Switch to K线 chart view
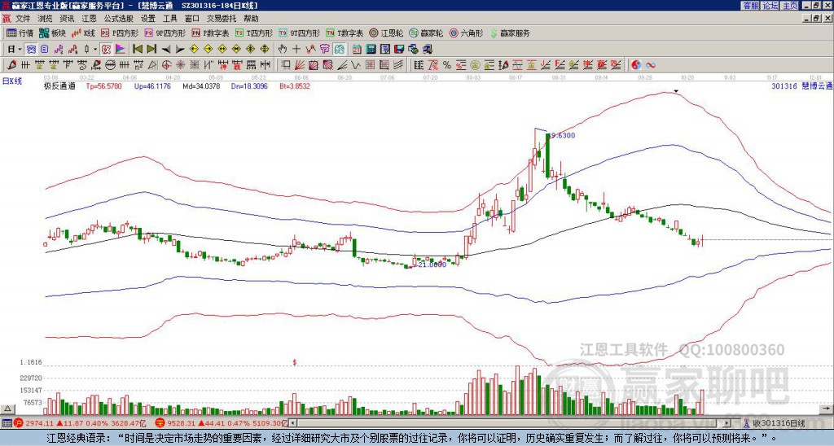Screen dimensions: 834x446 (83, 33)
